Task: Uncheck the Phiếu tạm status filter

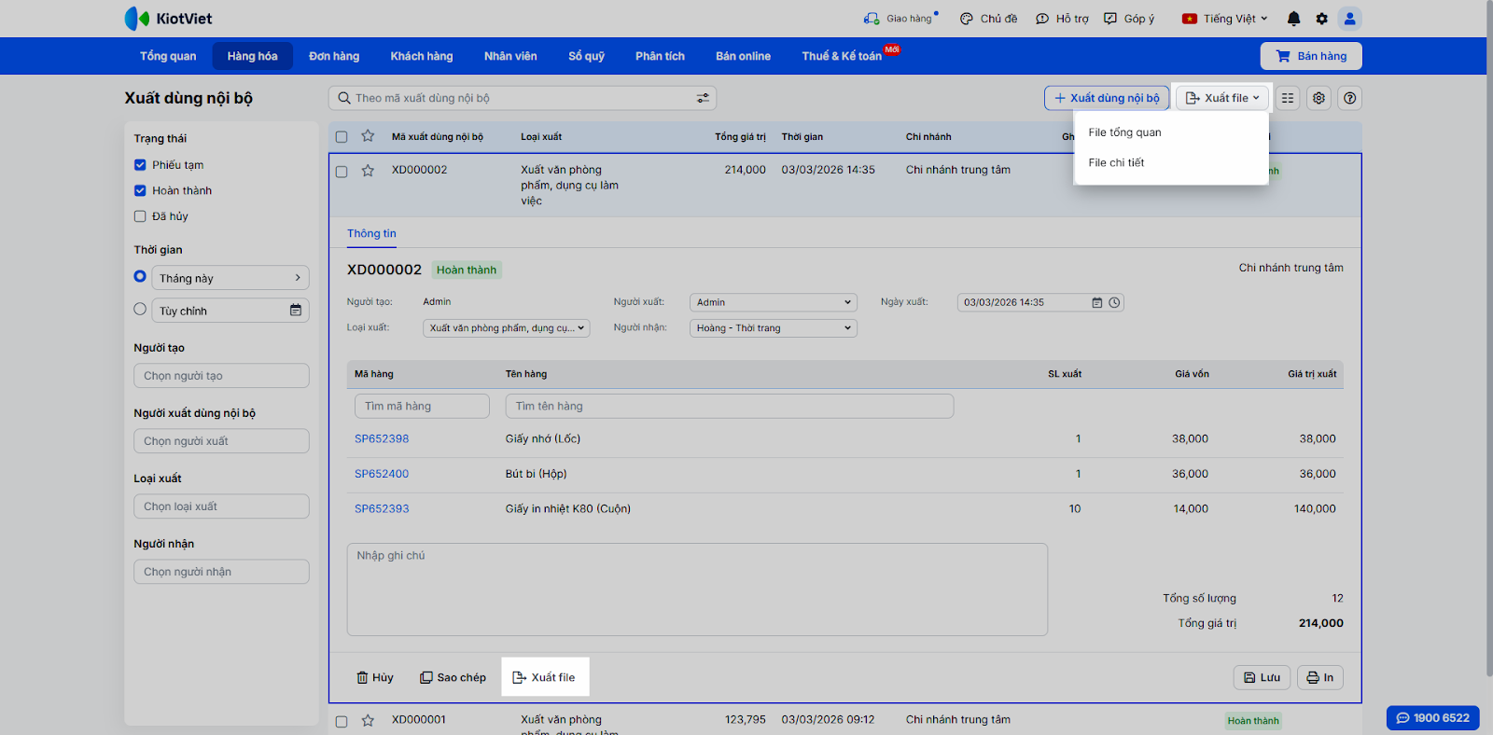Action: 140,165
